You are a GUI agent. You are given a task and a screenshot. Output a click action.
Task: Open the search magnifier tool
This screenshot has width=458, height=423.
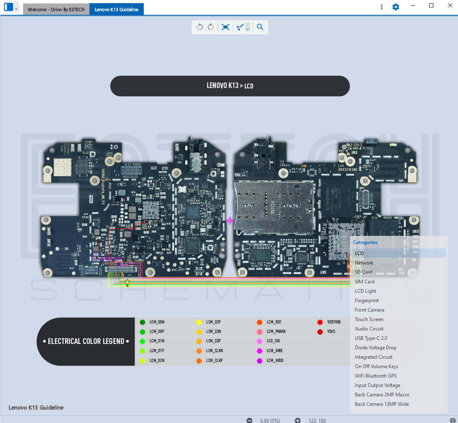[260, 27]
